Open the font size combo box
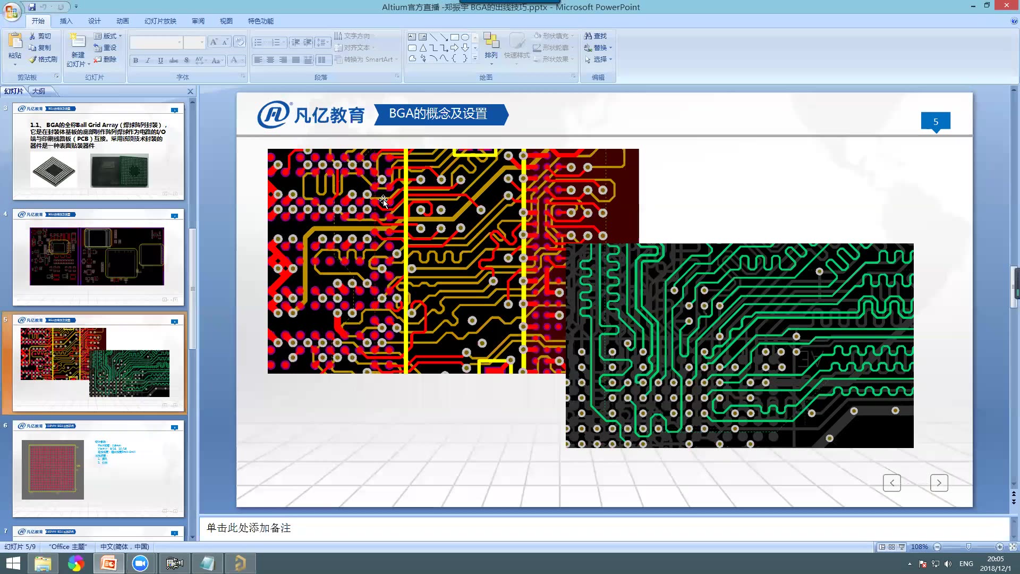 click(194, 43)
